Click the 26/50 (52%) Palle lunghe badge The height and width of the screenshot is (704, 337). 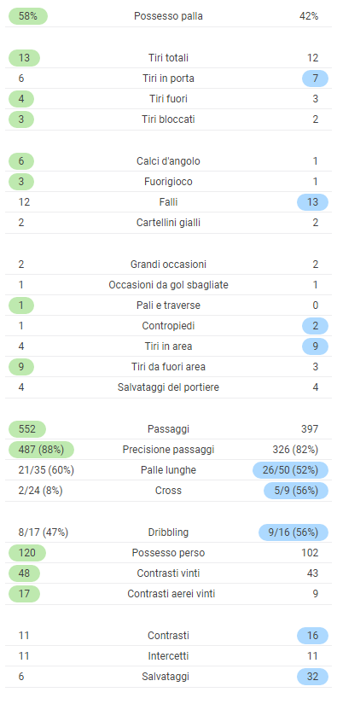pyautogui.click(x=290, y=470)
